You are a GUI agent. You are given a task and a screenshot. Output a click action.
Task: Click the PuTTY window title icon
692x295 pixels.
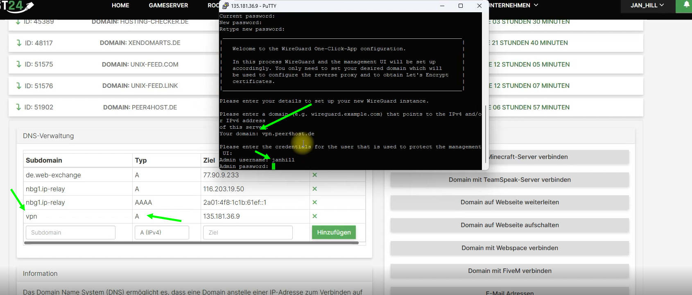point(226,6)
